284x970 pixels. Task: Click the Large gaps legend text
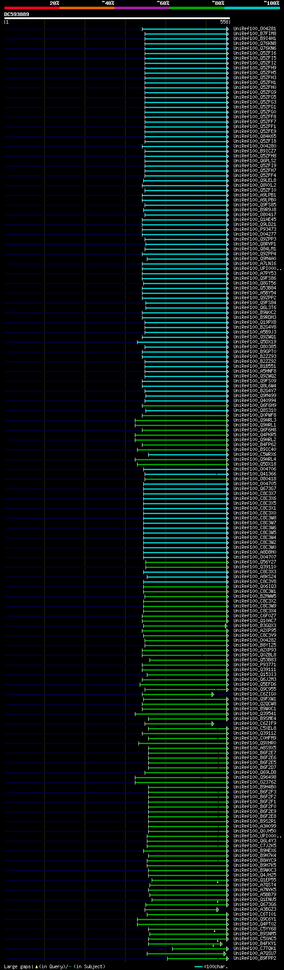pyautogui.click(x=55, y=967)
